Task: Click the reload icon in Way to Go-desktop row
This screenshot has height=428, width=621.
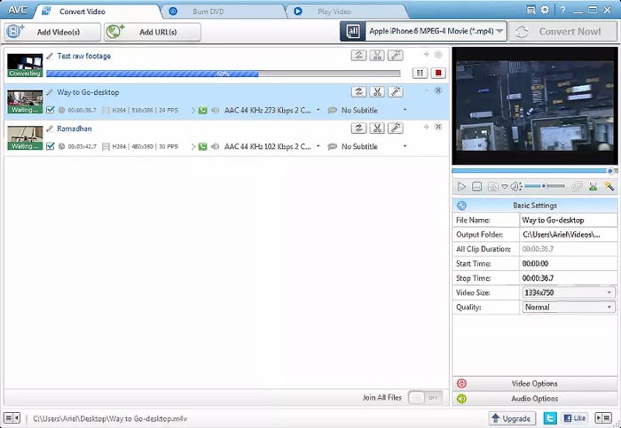Action: click(x=358, y=92)
